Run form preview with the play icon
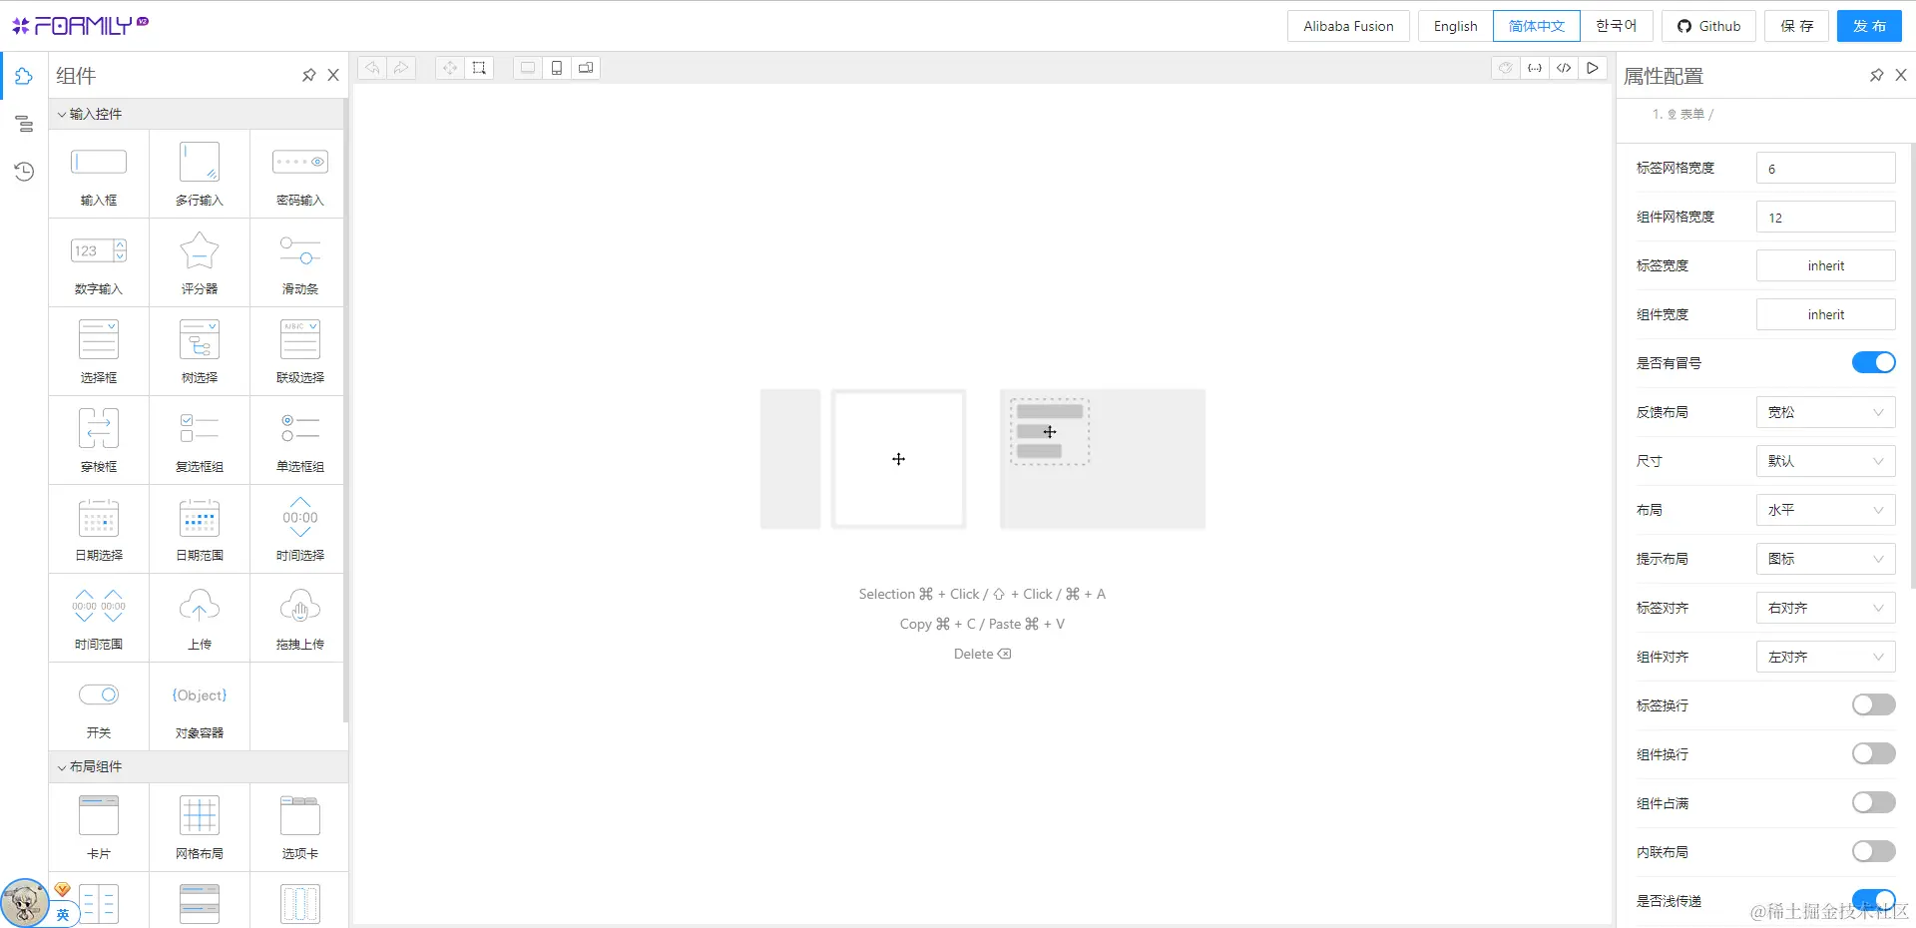The width and height of the screenshot is (1916, 928). 1593,68
